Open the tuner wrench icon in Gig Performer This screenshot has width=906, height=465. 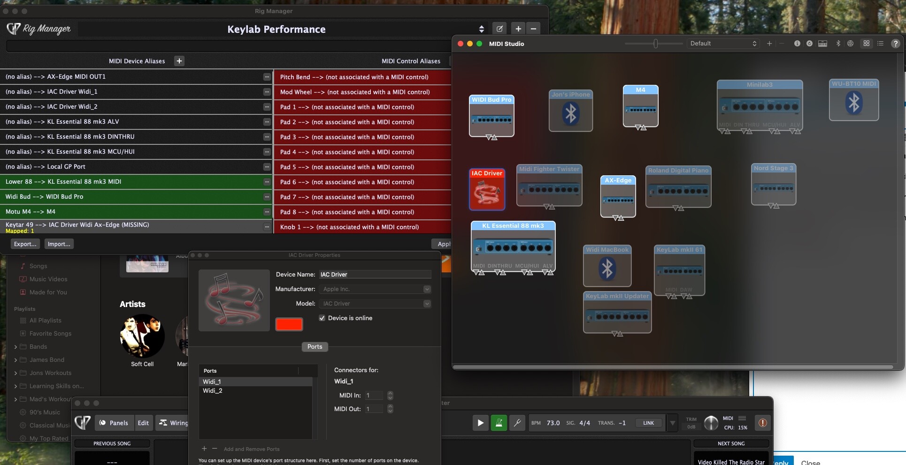click(x=517, y=423)
